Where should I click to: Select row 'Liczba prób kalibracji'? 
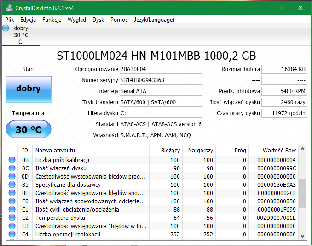[x=152, y=160]
